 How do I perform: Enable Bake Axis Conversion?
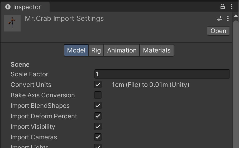coord(98,95)
